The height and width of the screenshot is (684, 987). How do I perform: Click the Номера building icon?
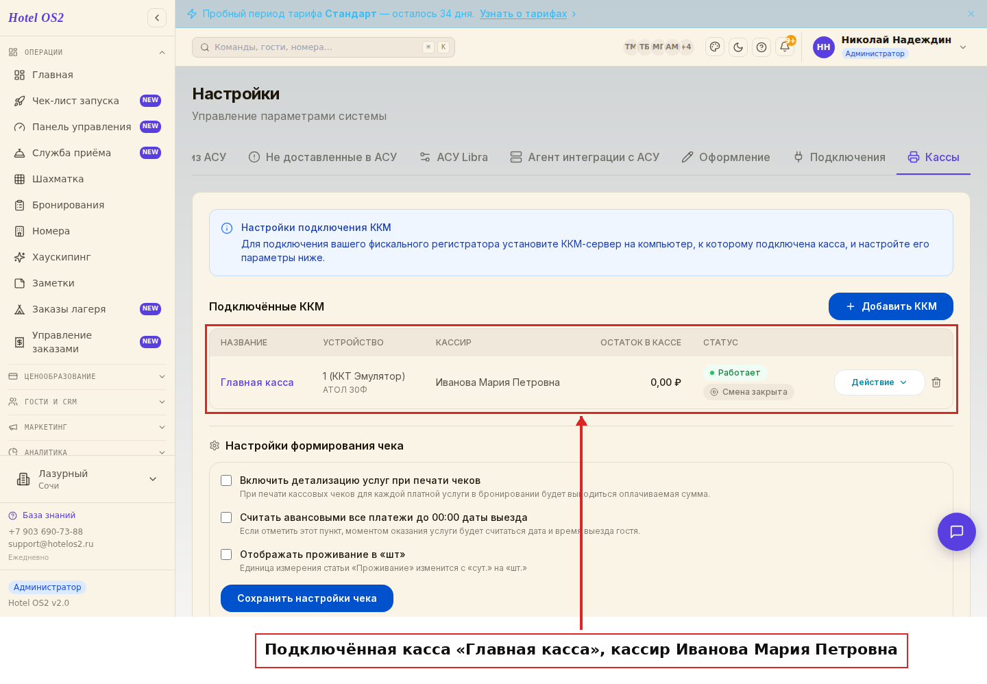20,231
